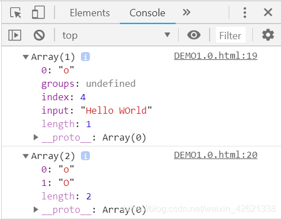Select the index: 4 property
The height and width of the screenshot is (219, 281).
coord(64,97)
